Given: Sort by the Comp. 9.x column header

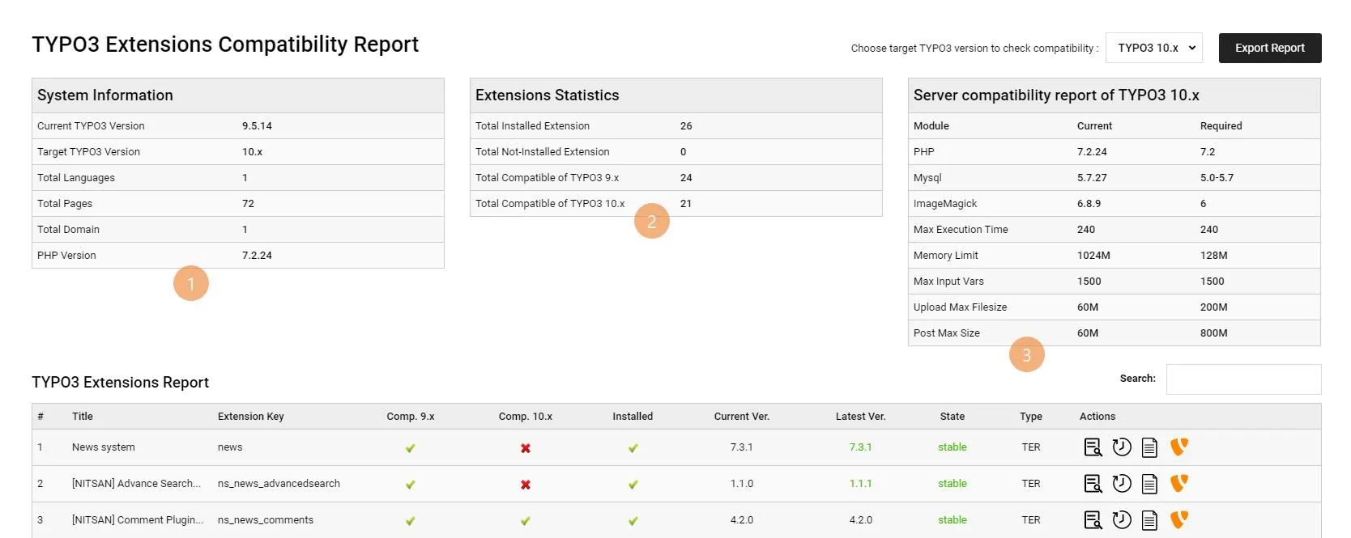Looking at the screenshot, I should (x=411, y=417).
